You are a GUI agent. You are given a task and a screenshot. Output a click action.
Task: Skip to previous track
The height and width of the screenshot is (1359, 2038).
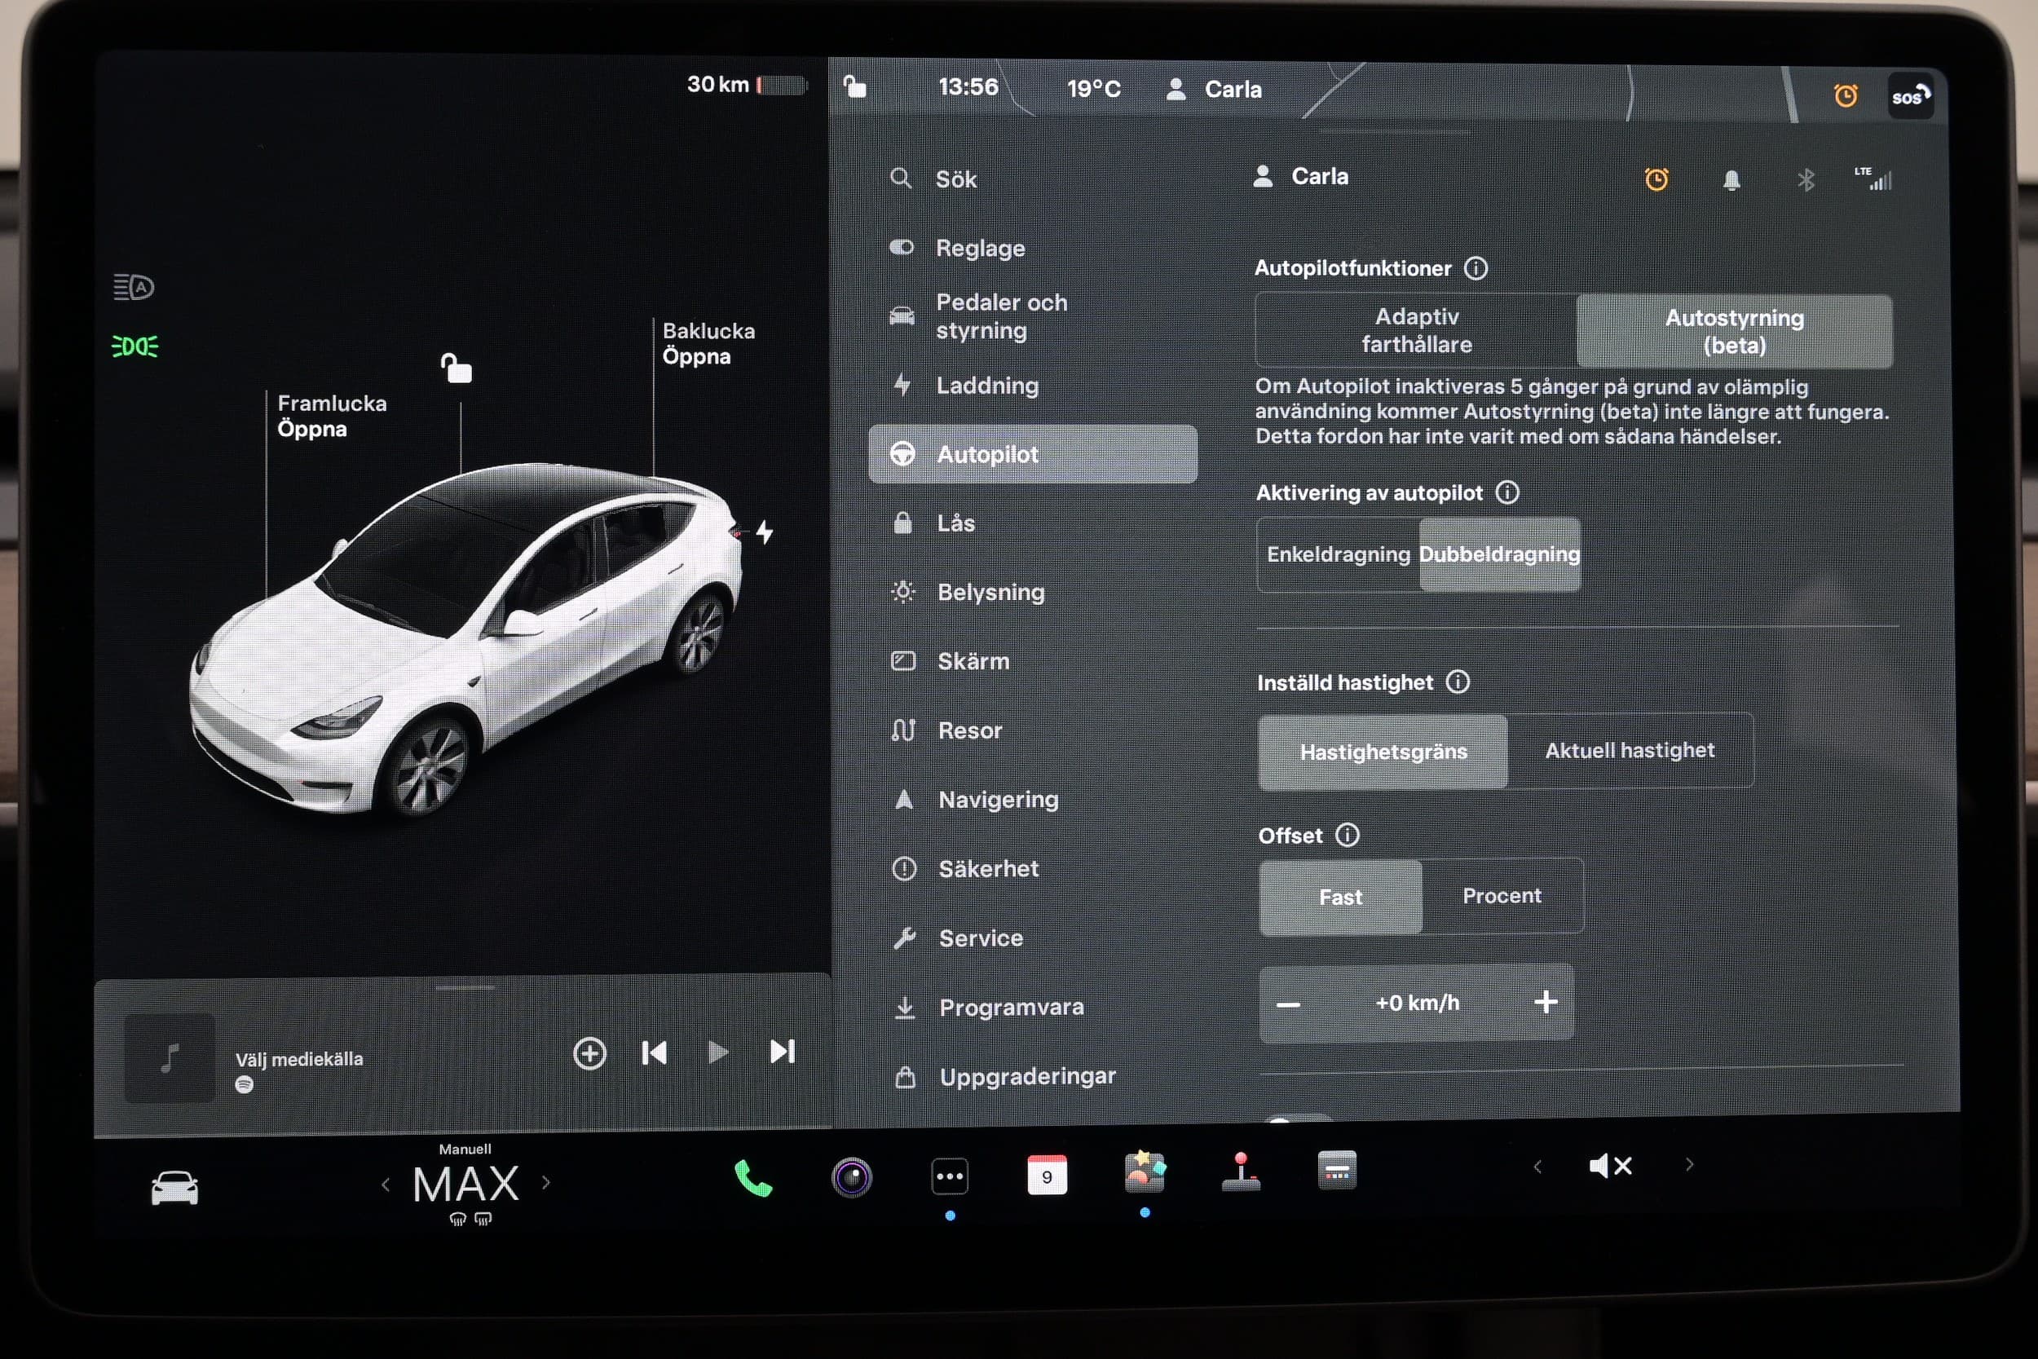coord(655,1053)
